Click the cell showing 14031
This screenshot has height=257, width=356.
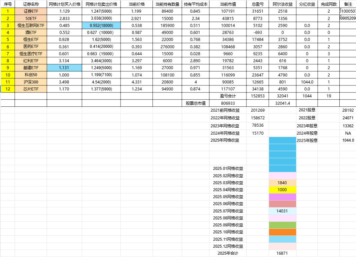[x=282, y=211]
